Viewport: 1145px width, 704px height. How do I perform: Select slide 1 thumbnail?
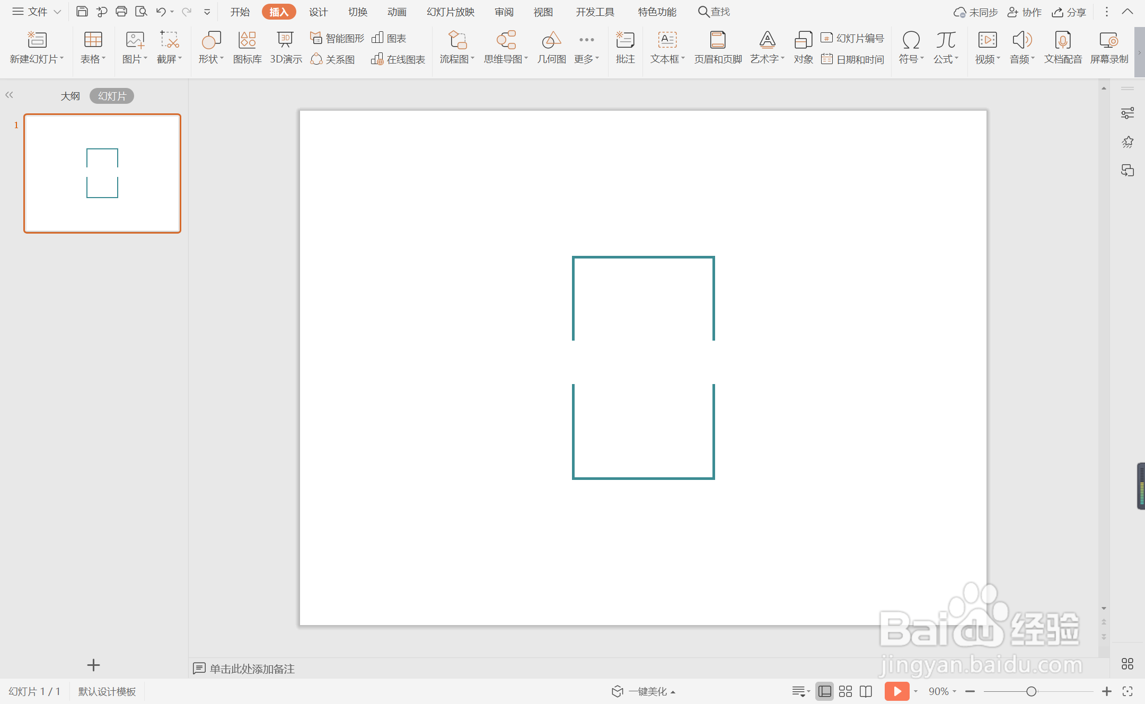pos(102,173)
